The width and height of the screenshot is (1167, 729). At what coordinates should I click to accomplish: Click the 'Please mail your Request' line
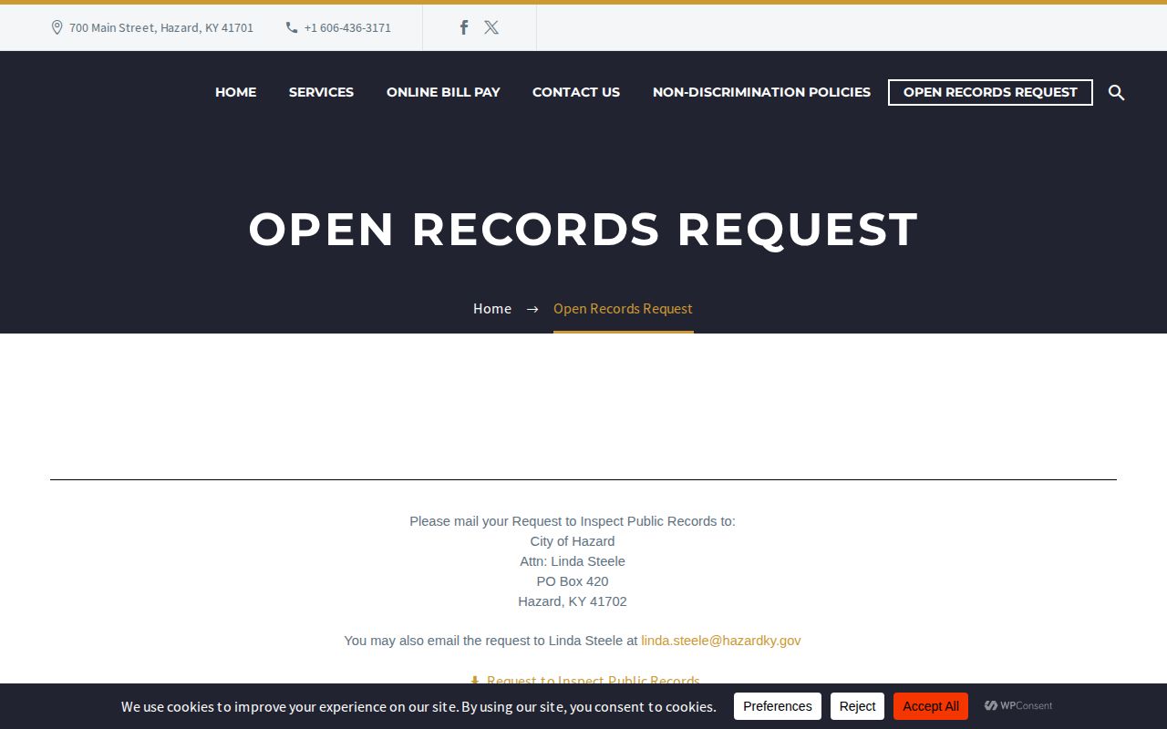573,521
